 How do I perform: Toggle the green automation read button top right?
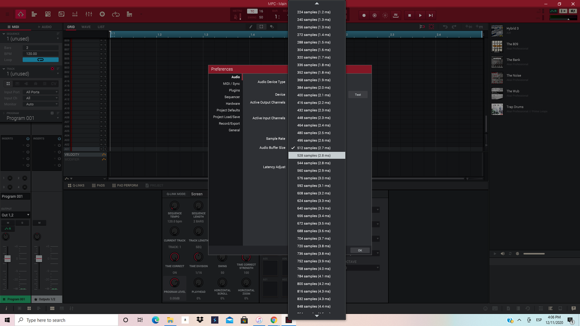(x=553, y=11)
